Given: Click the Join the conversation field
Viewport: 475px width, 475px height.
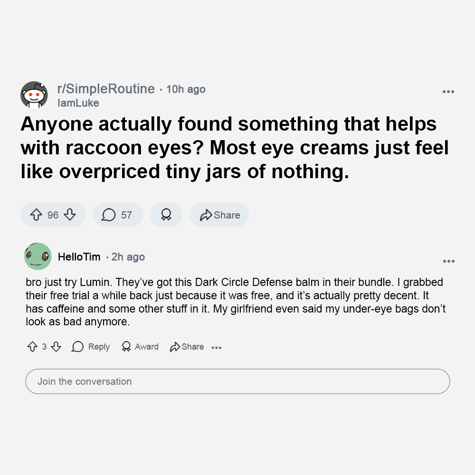Looking at the screenshot, I should (x=237, y=381).
